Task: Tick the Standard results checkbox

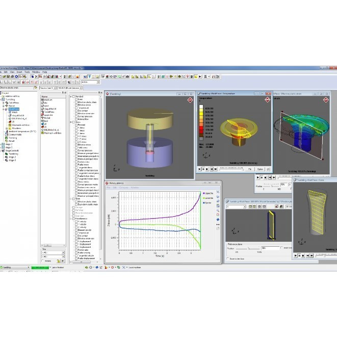Action: tap(73, 97)
